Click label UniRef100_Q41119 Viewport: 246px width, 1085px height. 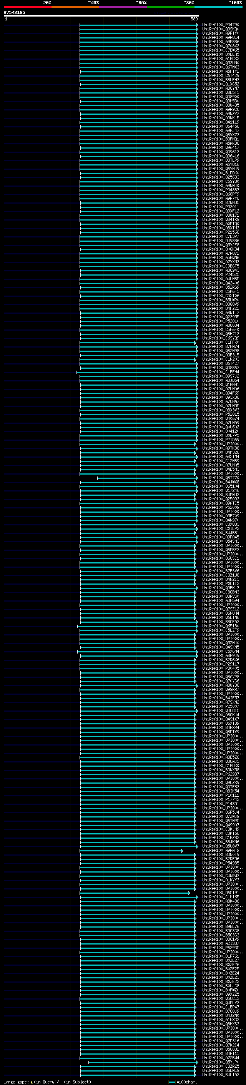coord(220,122)
